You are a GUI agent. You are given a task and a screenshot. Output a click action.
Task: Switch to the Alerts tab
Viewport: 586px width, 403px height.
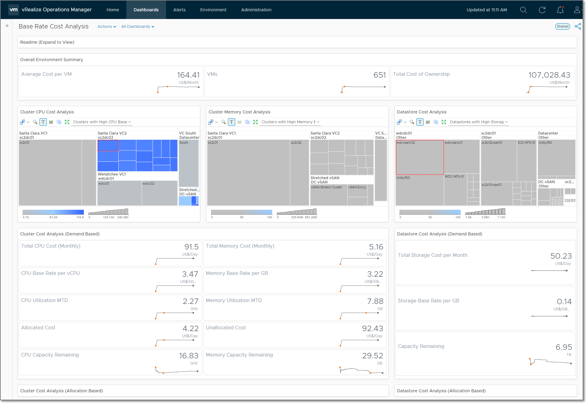[179, 10]
